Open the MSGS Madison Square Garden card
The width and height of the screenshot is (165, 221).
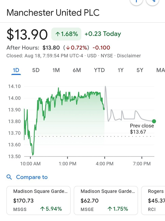click(38, 200)
